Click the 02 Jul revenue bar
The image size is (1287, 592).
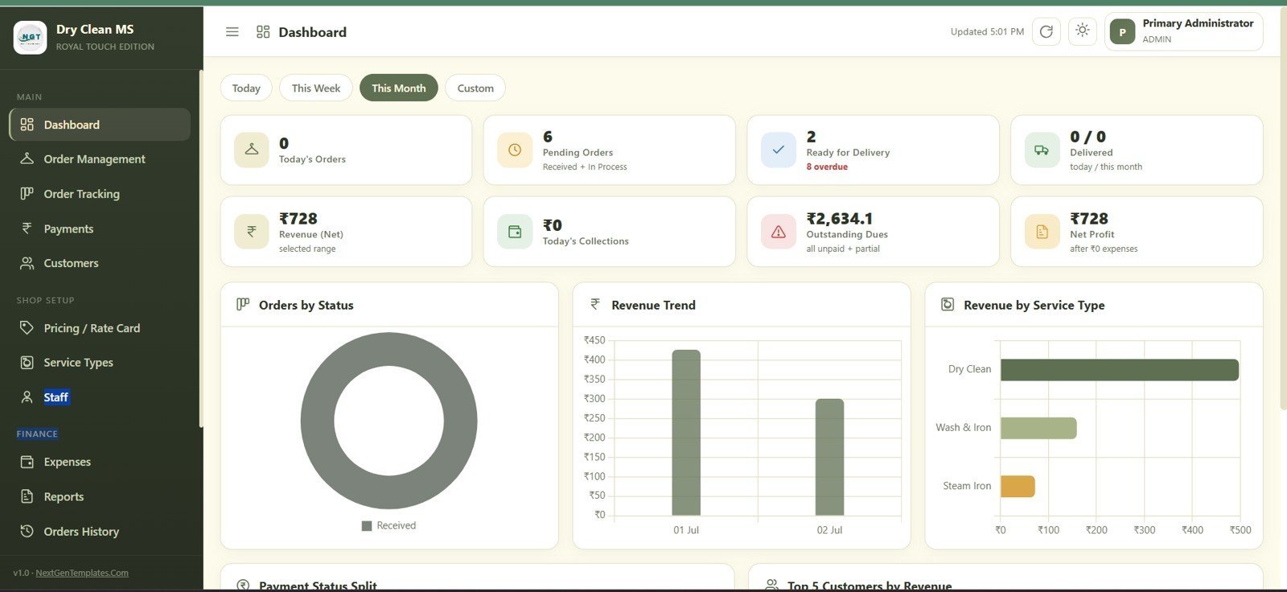(829, 457)
